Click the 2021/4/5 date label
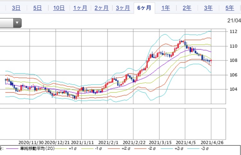Viewport: 241px width, 155px height. coord(186,142)
